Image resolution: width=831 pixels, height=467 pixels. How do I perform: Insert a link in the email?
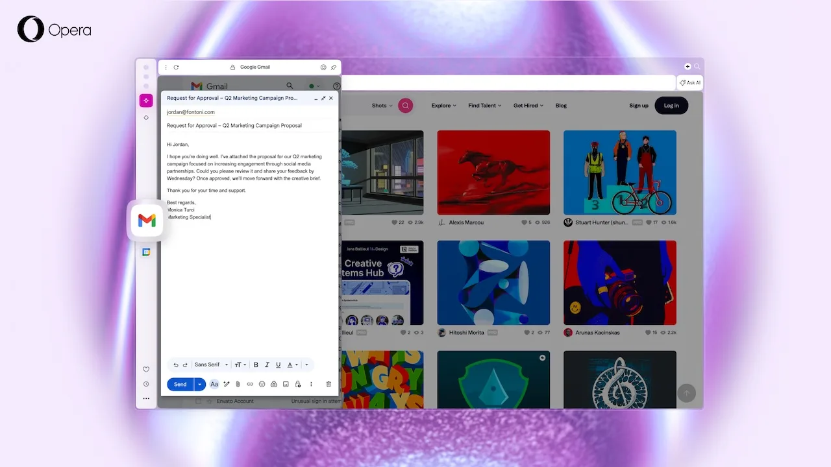click(x=250, y=384)
